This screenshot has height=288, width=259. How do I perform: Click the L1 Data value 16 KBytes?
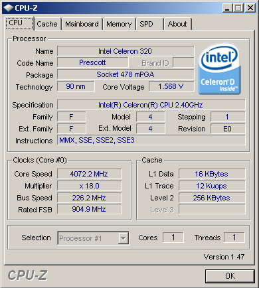click(x=212, y=174)
